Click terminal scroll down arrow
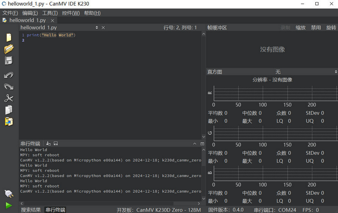Viewport: 338px width, 213px height. (x=203, y=199)
